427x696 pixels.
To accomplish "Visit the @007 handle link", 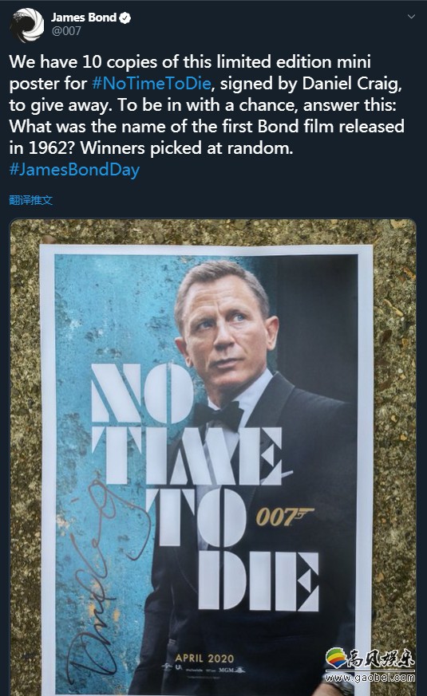I will click(66, 31).
